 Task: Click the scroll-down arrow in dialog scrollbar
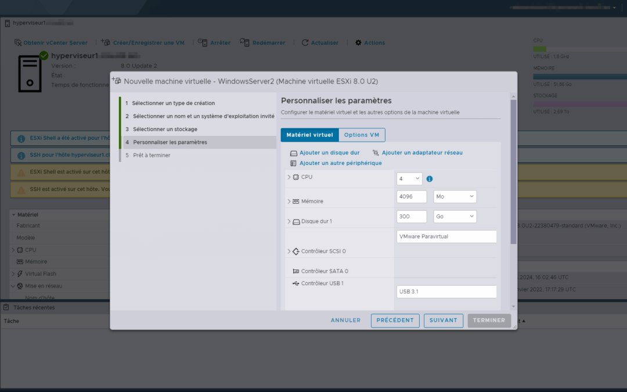pyautogui.click(x=513, y=307)
